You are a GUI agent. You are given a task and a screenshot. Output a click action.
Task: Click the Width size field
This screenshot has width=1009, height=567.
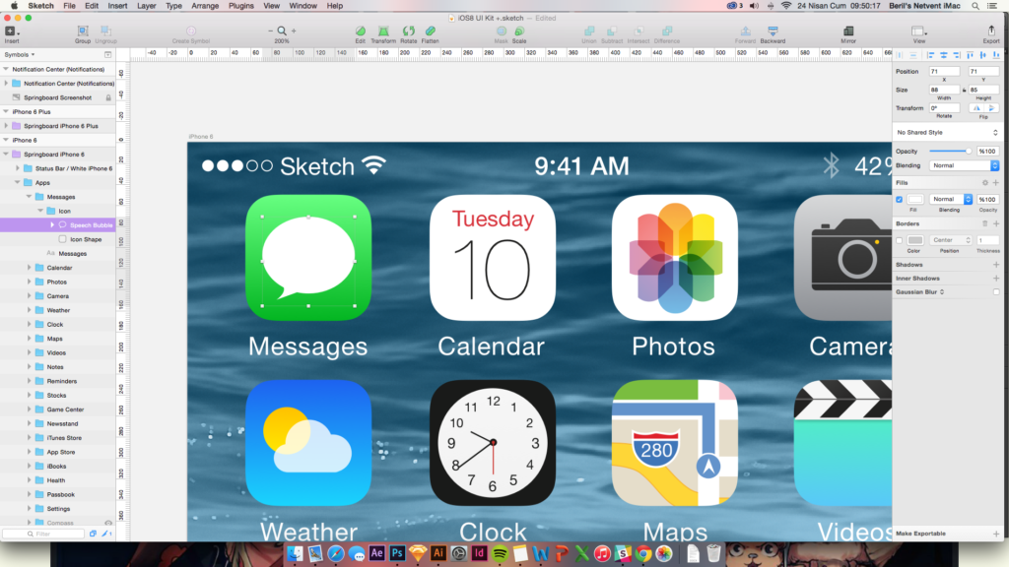944,90
